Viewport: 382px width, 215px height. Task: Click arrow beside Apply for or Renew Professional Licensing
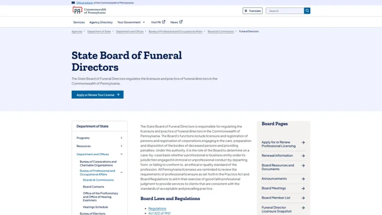(x=303, y=142)
